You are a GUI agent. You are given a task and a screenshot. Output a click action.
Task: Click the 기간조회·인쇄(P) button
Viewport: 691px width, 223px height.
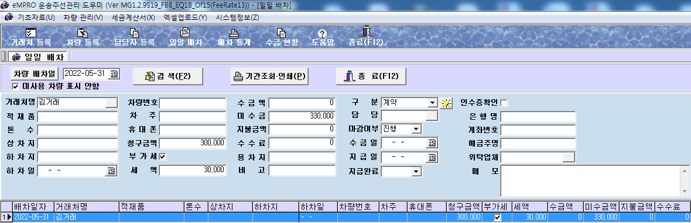click(269, 76)
